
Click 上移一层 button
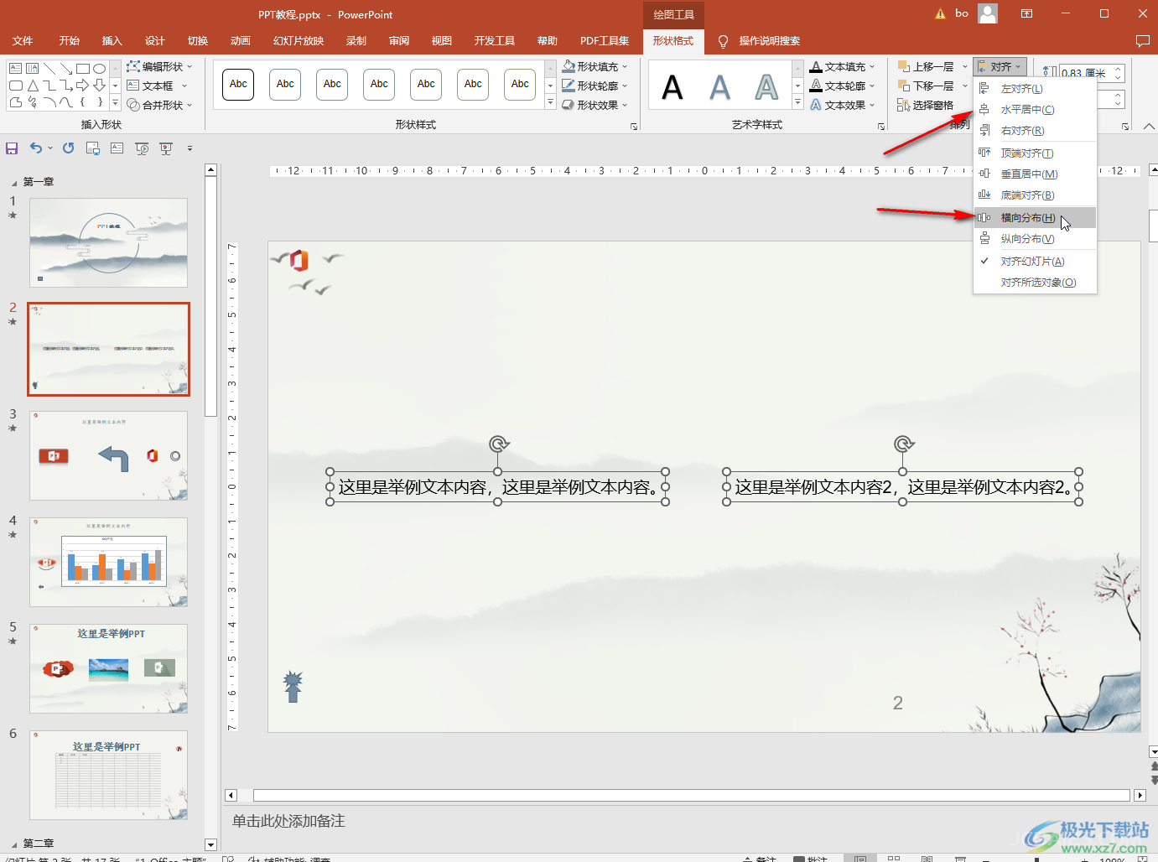(927, 66)
